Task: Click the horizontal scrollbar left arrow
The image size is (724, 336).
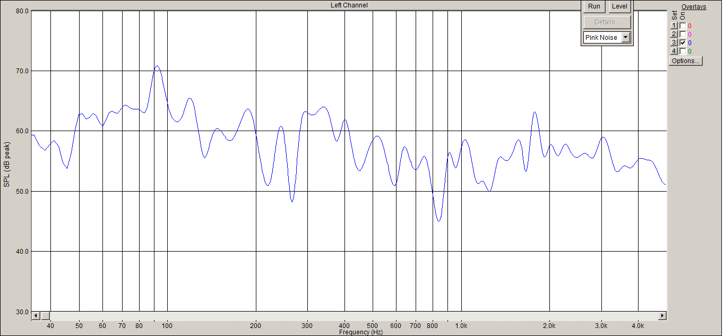Action: click(x=36, y=316)
